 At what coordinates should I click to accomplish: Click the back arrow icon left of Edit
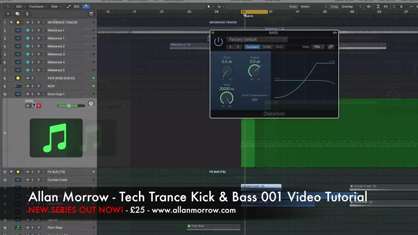8,7
